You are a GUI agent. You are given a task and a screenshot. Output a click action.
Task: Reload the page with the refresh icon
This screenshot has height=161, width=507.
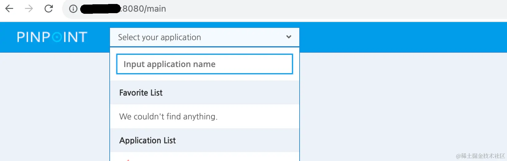click(x=49, y=9)
